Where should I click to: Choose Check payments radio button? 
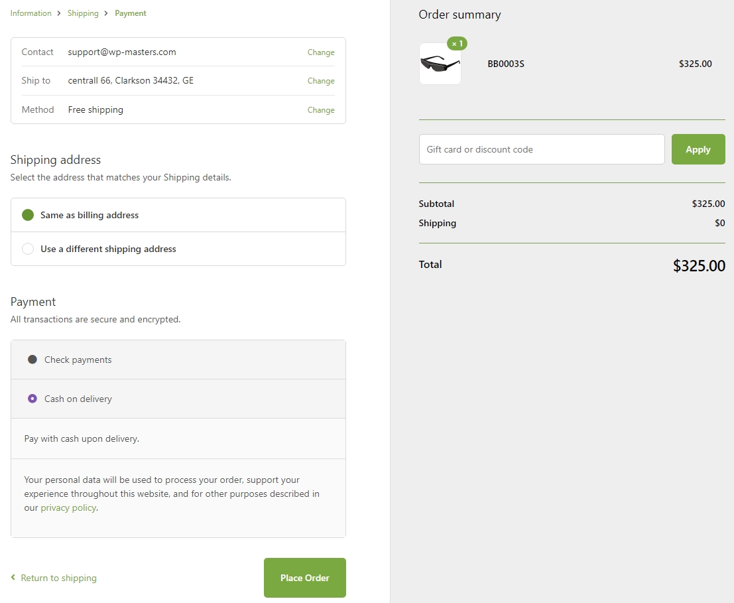[32, 360]
